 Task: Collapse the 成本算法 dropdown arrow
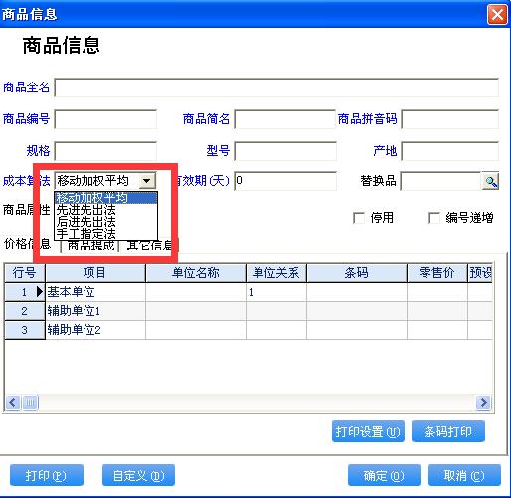click(x=147, y=181)
